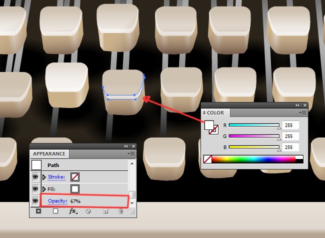The width and height of the screenshot is (325, 238).
Task: Click the black swatch at spectrum end
Action: pyautogui.click(x=299, y=161)
